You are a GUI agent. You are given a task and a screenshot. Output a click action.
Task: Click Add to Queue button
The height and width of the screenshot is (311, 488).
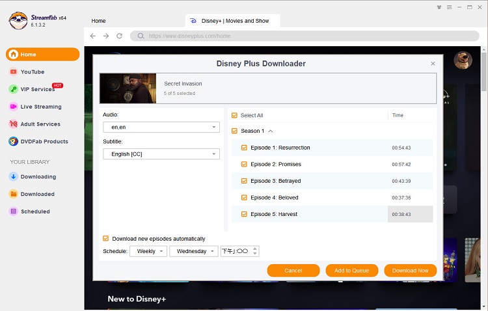pyautogui.click(x=351, y=271)
